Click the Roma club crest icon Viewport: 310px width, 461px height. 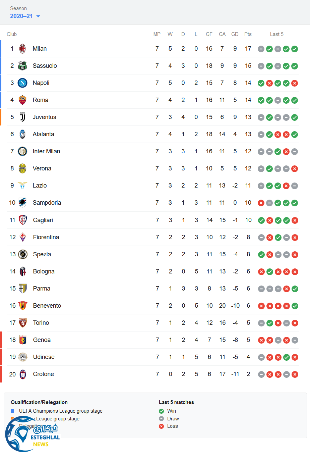(x=22, y=100)
